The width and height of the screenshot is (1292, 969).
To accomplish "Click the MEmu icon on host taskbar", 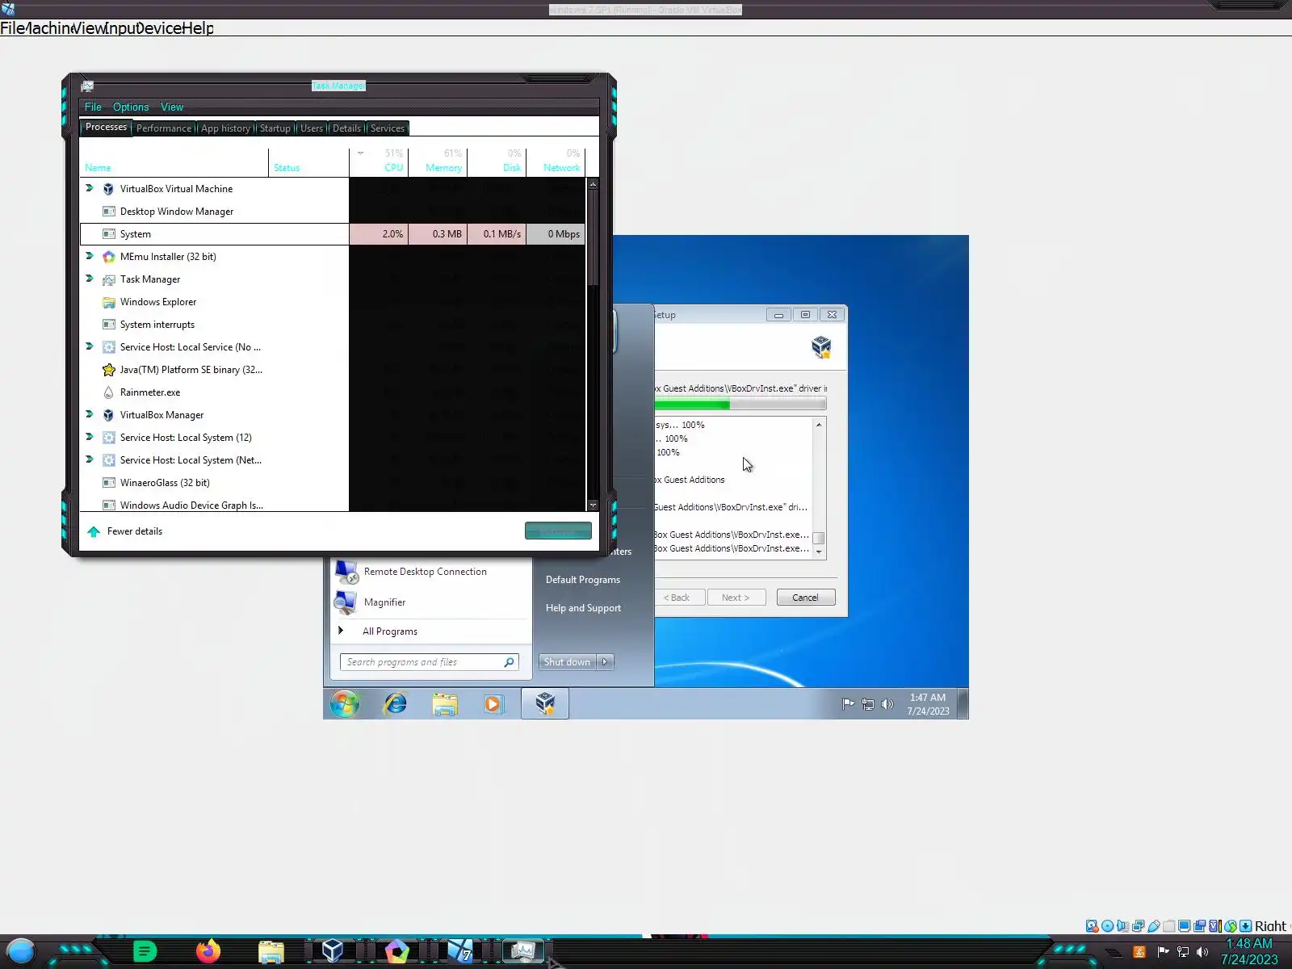I will 396,951.
